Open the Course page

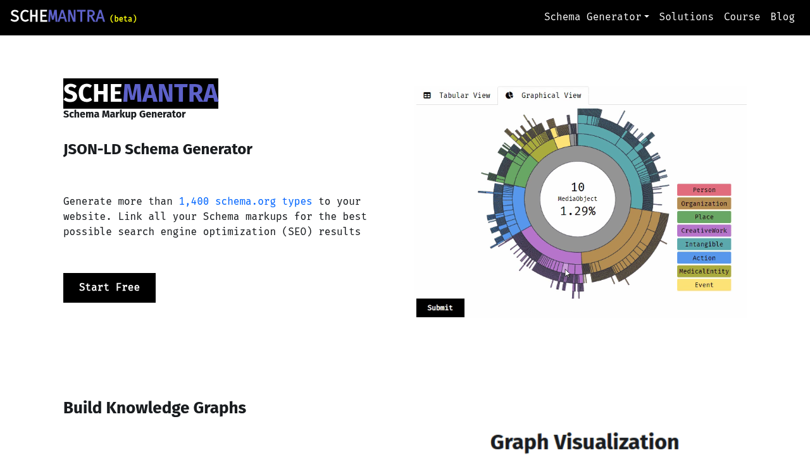(x=742, y=17)
